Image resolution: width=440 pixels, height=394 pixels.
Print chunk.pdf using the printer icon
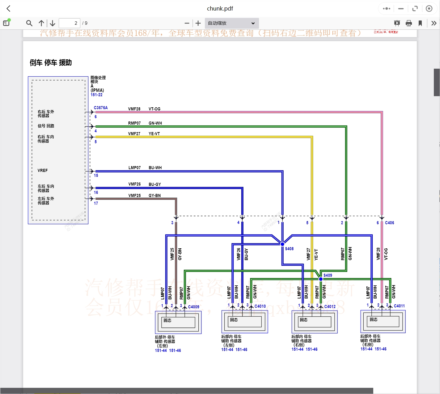coord(408,23)
